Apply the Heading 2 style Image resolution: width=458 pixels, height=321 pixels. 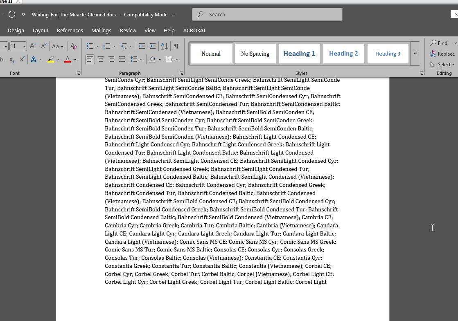[343, 54]
